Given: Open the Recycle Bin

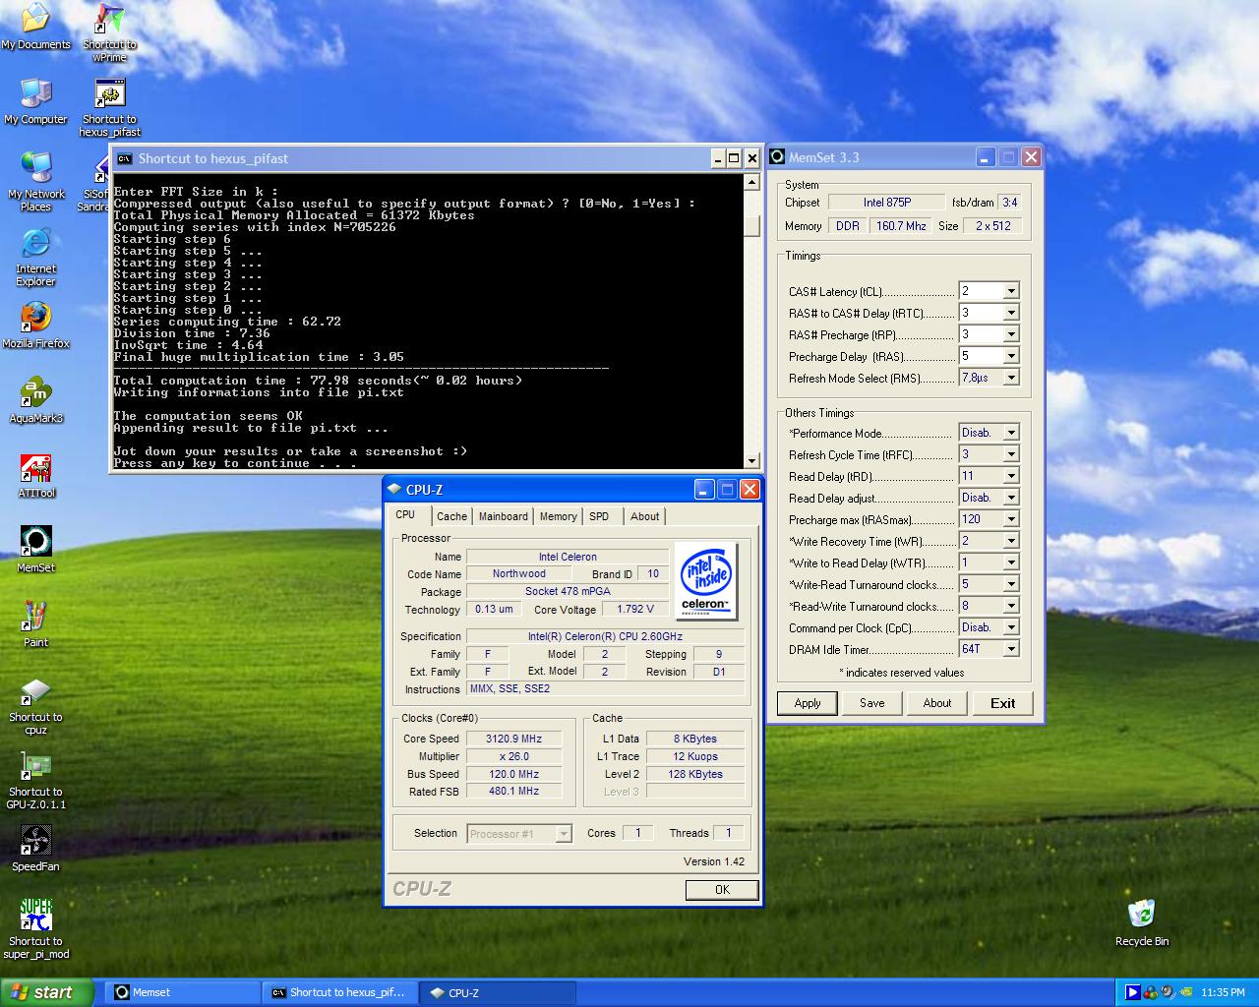Looking at the screenshot, I should coord(1141,923).
